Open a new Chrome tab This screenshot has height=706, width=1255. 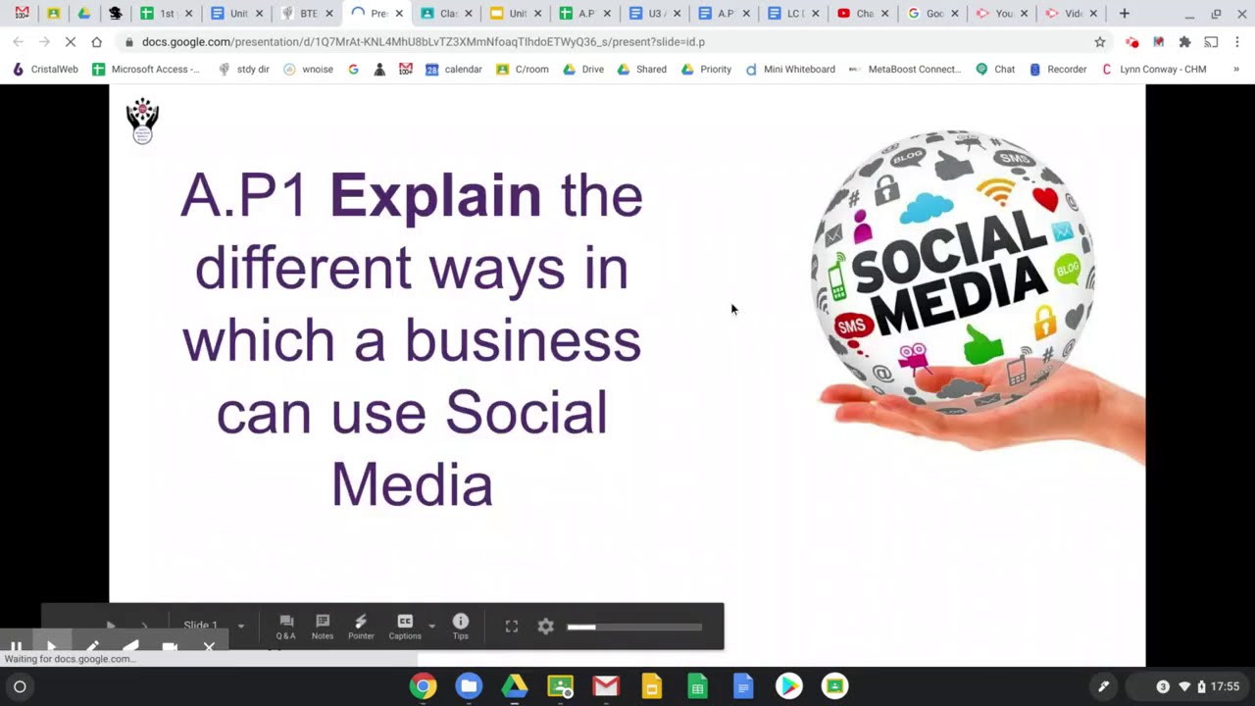[1124, 14]
